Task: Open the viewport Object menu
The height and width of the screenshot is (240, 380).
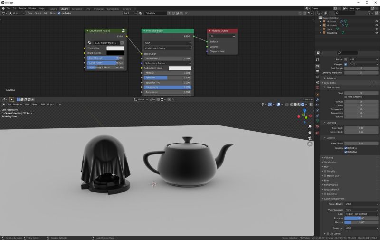Action: point(50,104)
